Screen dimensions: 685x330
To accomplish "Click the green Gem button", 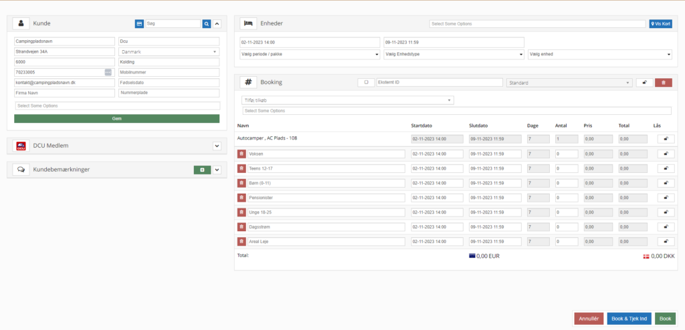I will coord(116,118).
